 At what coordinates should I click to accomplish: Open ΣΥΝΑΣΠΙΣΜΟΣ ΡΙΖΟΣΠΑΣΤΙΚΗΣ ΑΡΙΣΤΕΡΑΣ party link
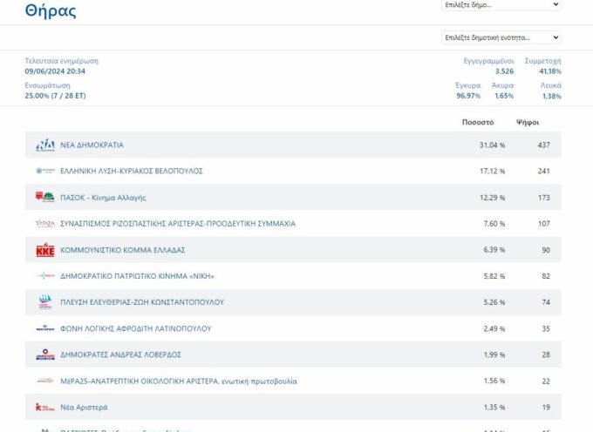tap(178, 224)
